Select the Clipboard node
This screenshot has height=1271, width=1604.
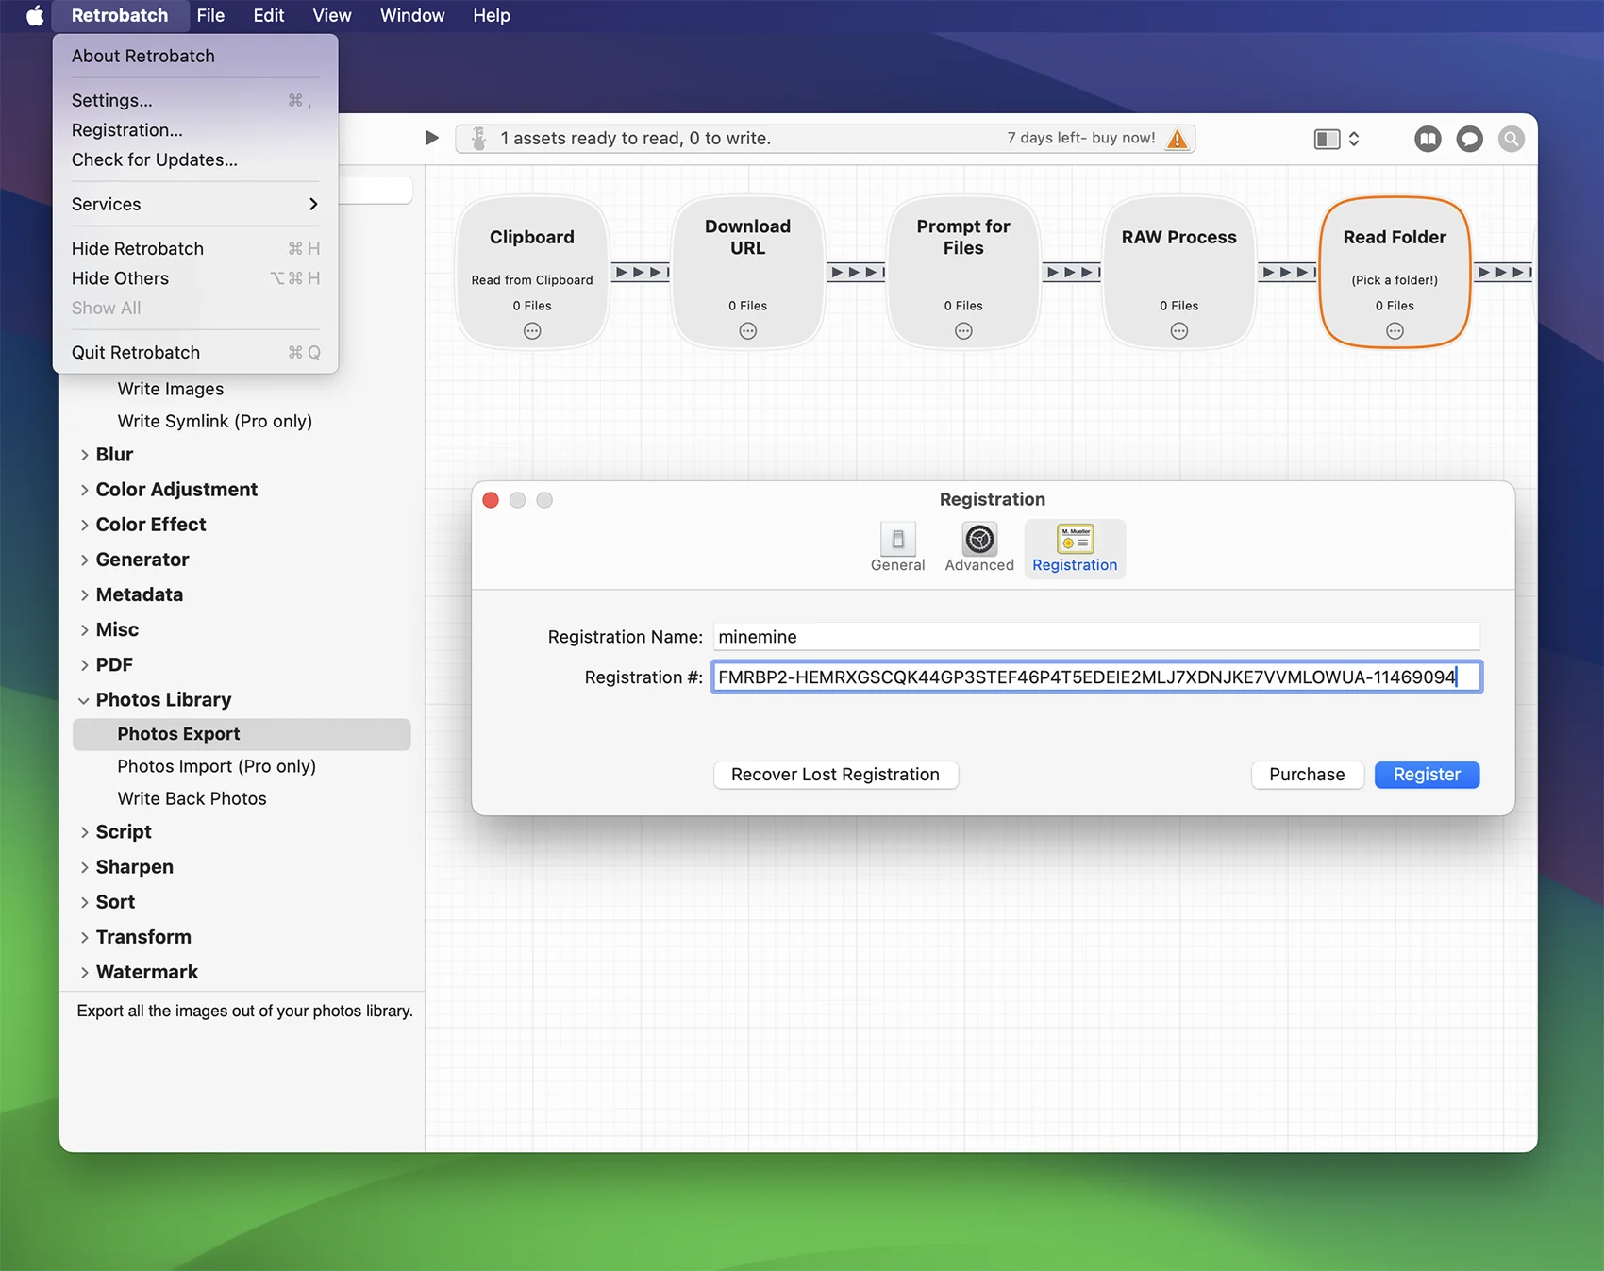coord(532,273)
